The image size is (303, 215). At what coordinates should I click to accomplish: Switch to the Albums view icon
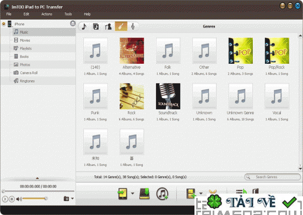pyautogui.click(x=96, y=26)
